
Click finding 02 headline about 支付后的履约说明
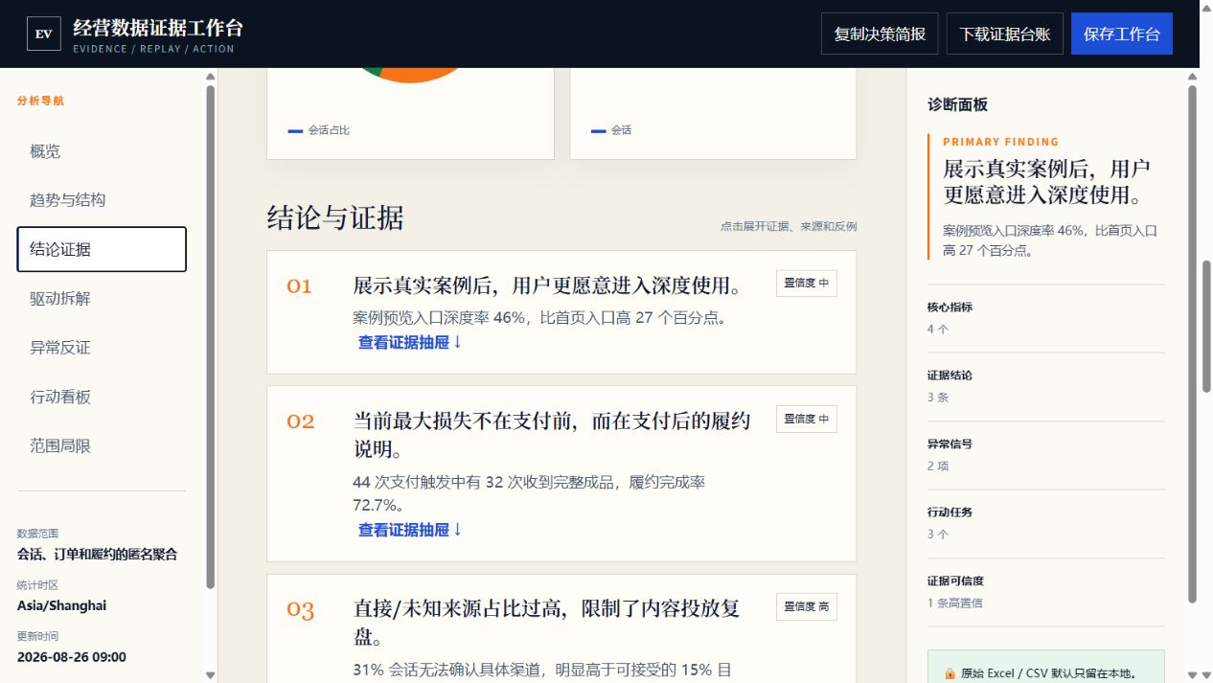click(x=552, y=435)
